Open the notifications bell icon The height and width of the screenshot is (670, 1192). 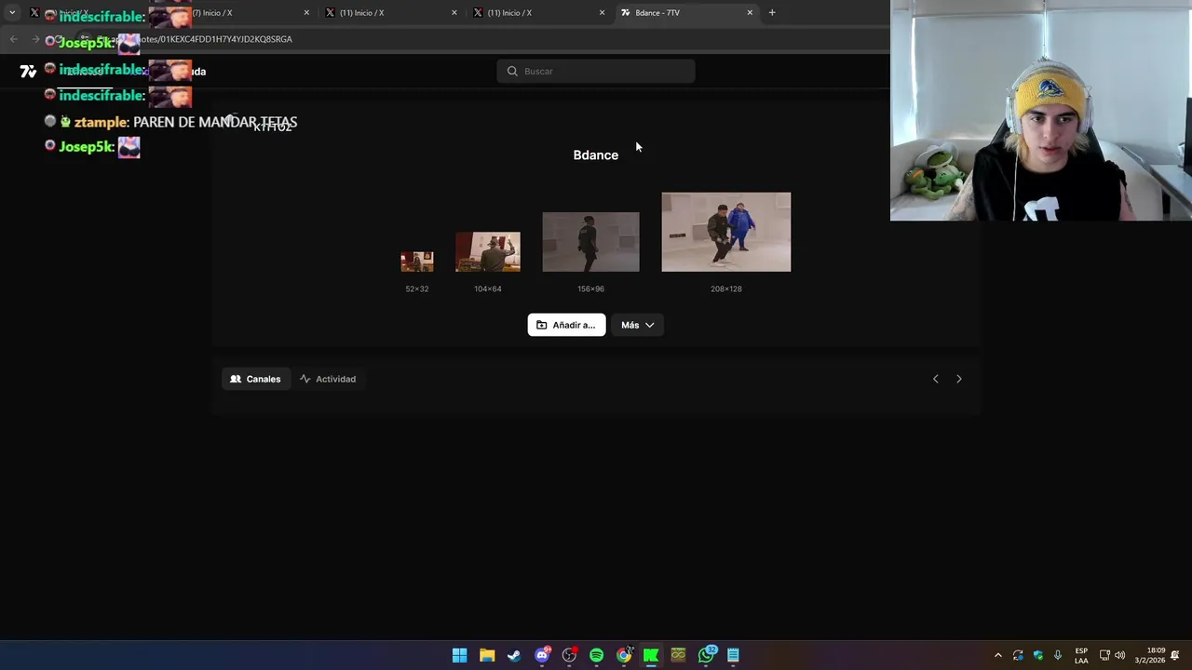pos(1175,655)
